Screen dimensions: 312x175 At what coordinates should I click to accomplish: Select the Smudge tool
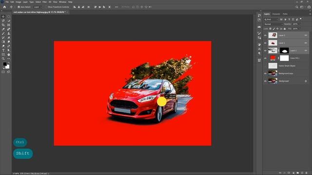coord(9,42)
